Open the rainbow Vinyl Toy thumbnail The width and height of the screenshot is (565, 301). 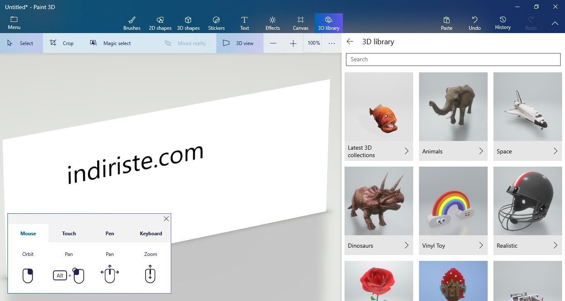(x=453, y=201)
